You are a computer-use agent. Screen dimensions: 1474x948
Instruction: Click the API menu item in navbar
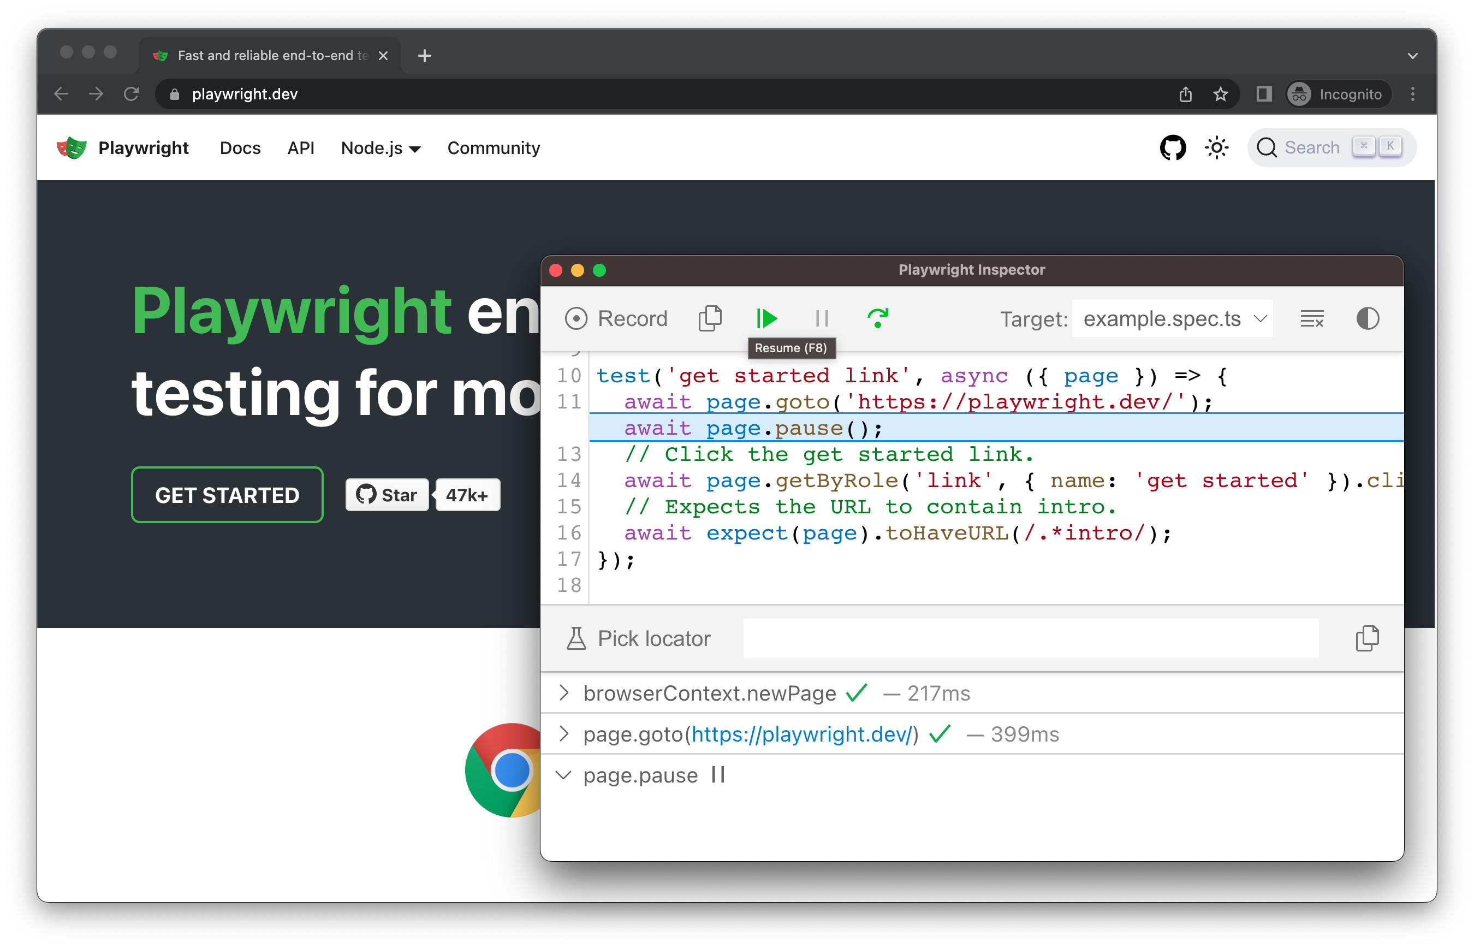tap(299, 149)
